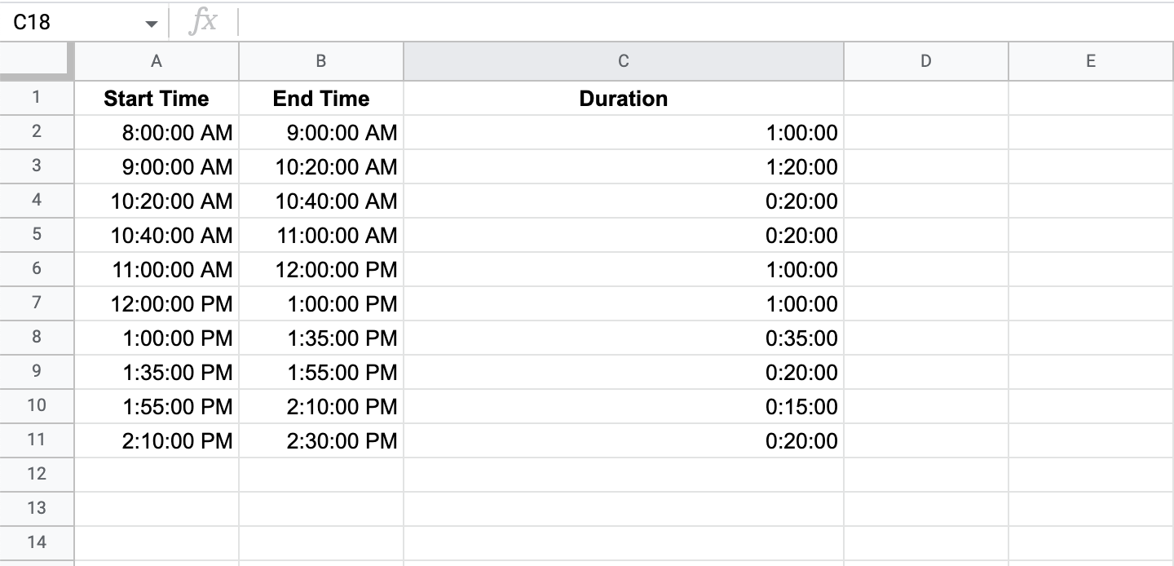This screenshot has width=1174, height=566.
Task: Select End Time cell 9:00:00 AM in row 2
Action: click(321, 132)
